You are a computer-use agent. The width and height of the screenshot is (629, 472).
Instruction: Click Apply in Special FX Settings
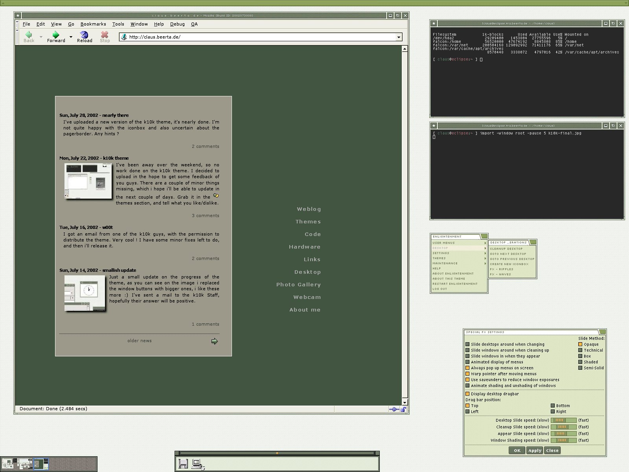click(535, 451)
